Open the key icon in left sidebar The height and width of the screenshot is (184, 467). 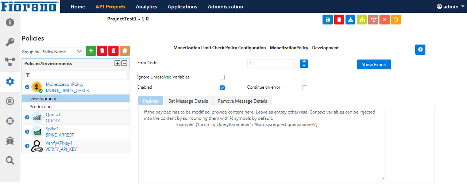tap(10, 42)
